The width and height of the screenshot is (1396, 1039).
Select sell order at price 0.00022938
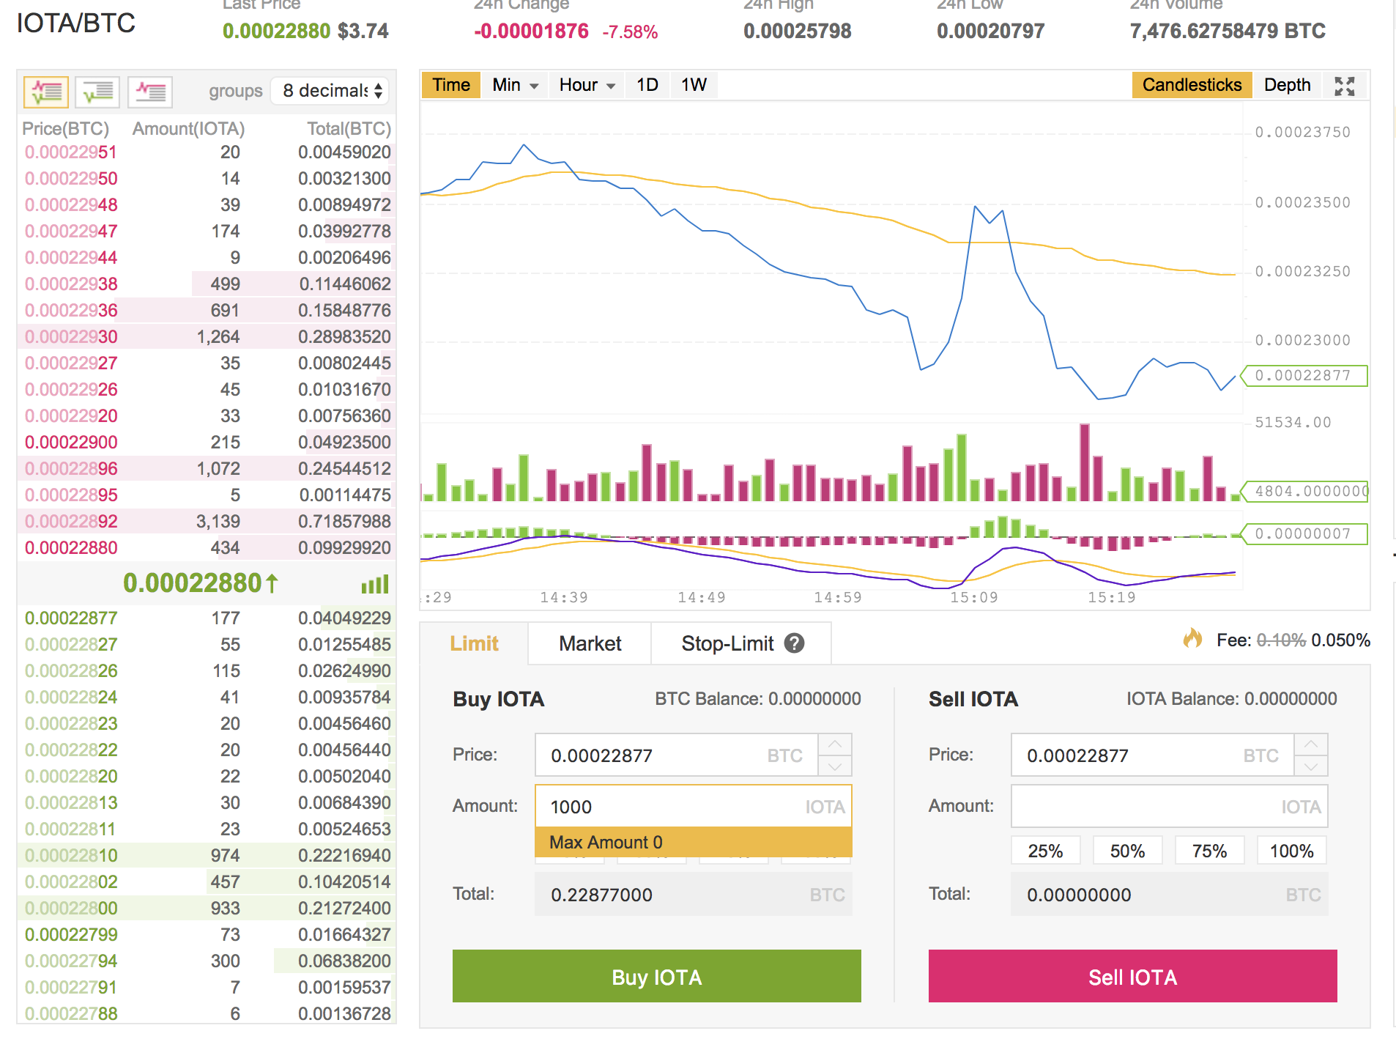coord(207,284)
